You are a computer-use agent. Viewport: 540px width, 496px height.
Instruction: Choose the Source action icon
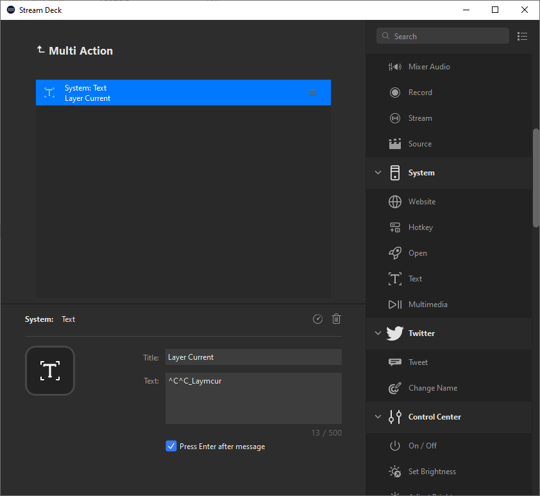394,143
